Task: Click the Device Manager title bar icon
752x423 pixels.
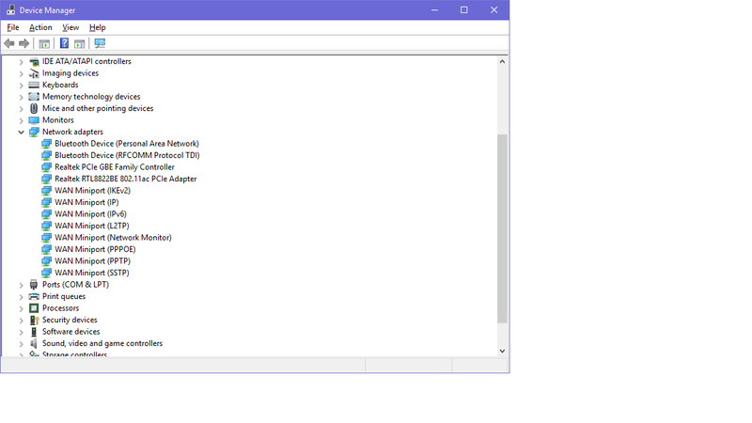Action: (x=10, y=9)
